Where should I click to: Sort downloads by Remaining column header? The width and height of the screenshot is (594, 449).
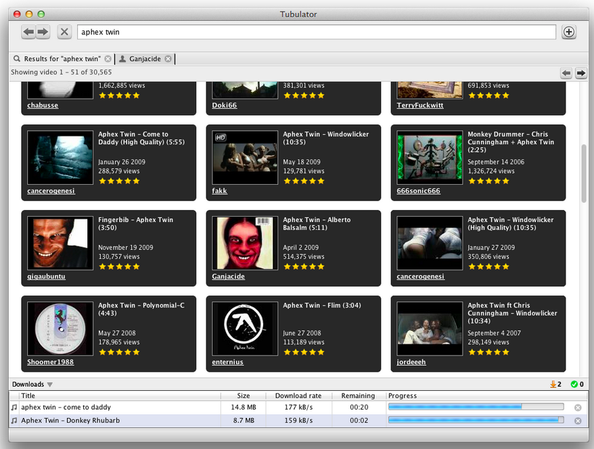[x=359, y=396]
